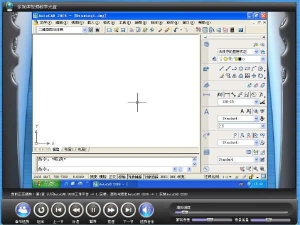This screenshot has width=300, height=225.
Task: Click the 选择音乐 music speaker button
Action: click(146, 210)
